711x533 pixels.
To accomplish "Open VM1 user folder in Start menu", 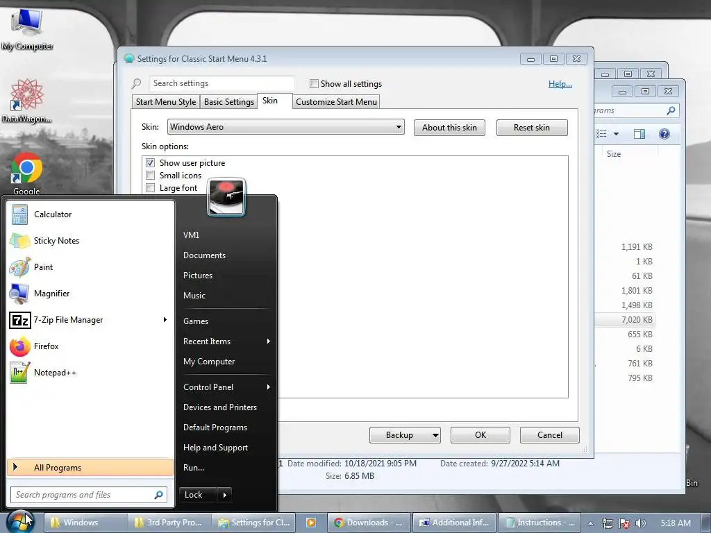I will coord(191,235).
